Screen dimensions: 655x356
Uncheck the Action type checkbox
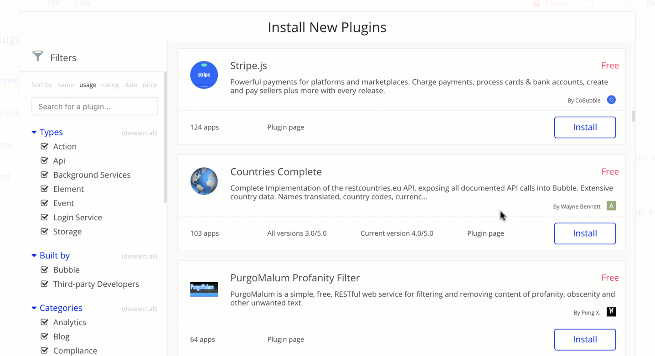tap(44, 146)
